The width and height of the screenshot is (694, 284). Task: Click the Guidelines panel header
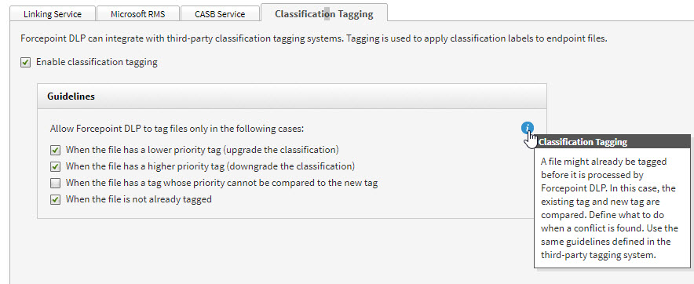[x=292, y=96]
